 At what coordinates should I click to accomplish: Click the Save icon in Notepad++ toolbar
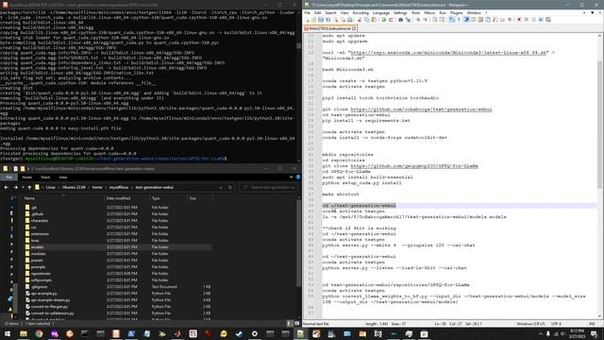pyautogui.click(x=321, y=19)
